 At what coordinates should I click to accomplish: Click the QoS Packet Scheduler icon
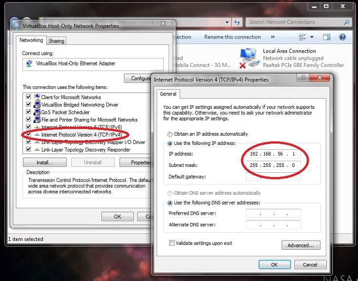pyautogui.click(x=37, y=112)
